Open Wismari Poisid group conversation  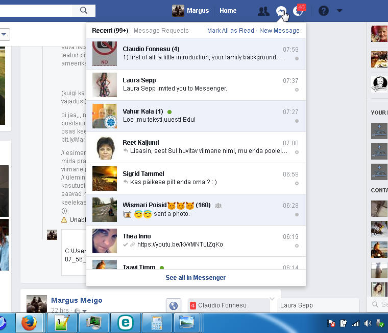[196, 210]
